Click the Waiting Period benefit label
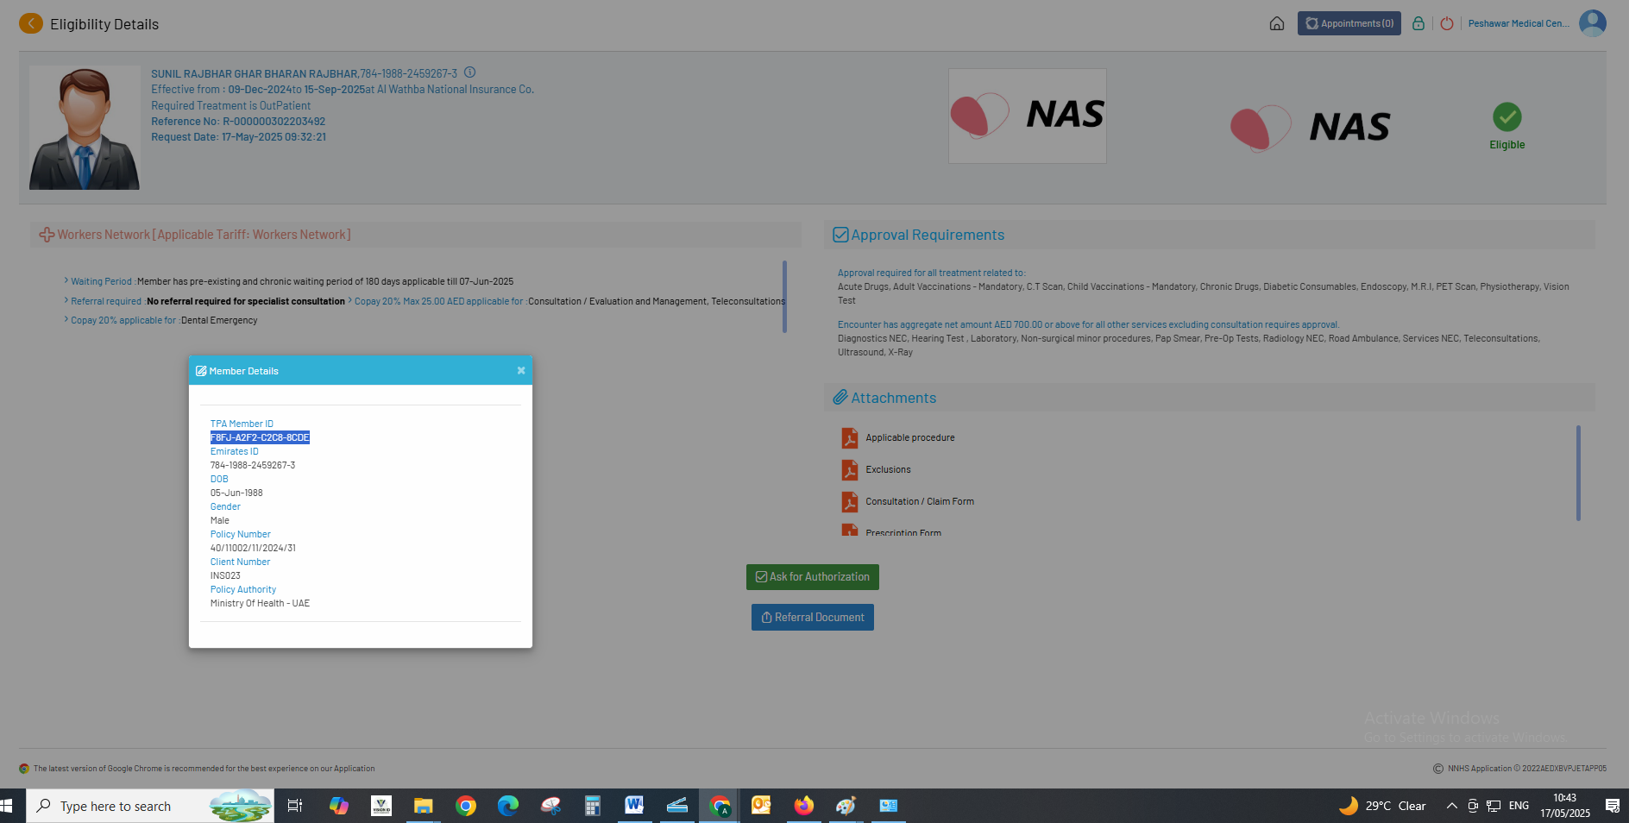This screenshot has height=823, width=1648. 101,281
